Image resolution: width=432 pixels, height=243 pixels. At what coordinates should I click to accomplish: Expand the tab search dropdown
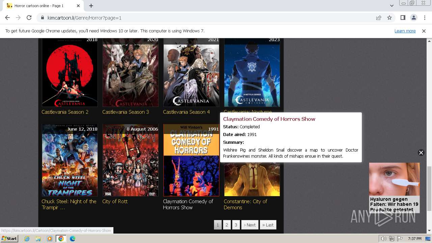click(391, 6)
